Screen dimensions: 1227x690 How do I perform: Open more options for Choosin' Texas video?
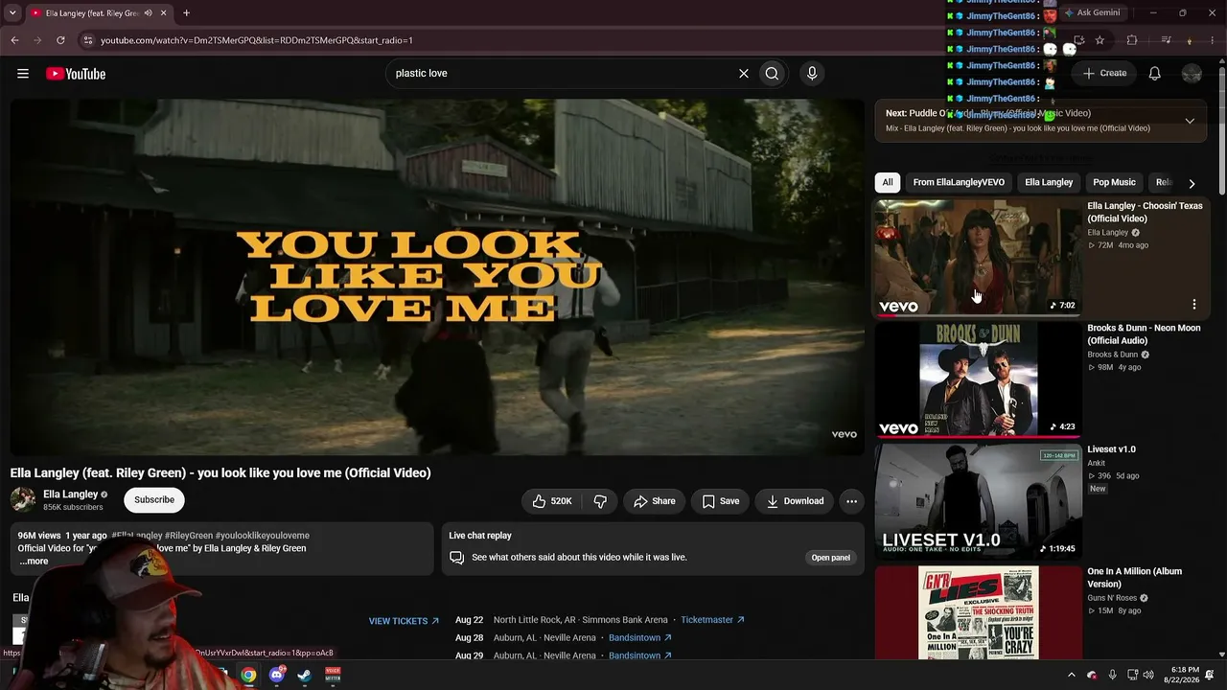coord(1193,304)
